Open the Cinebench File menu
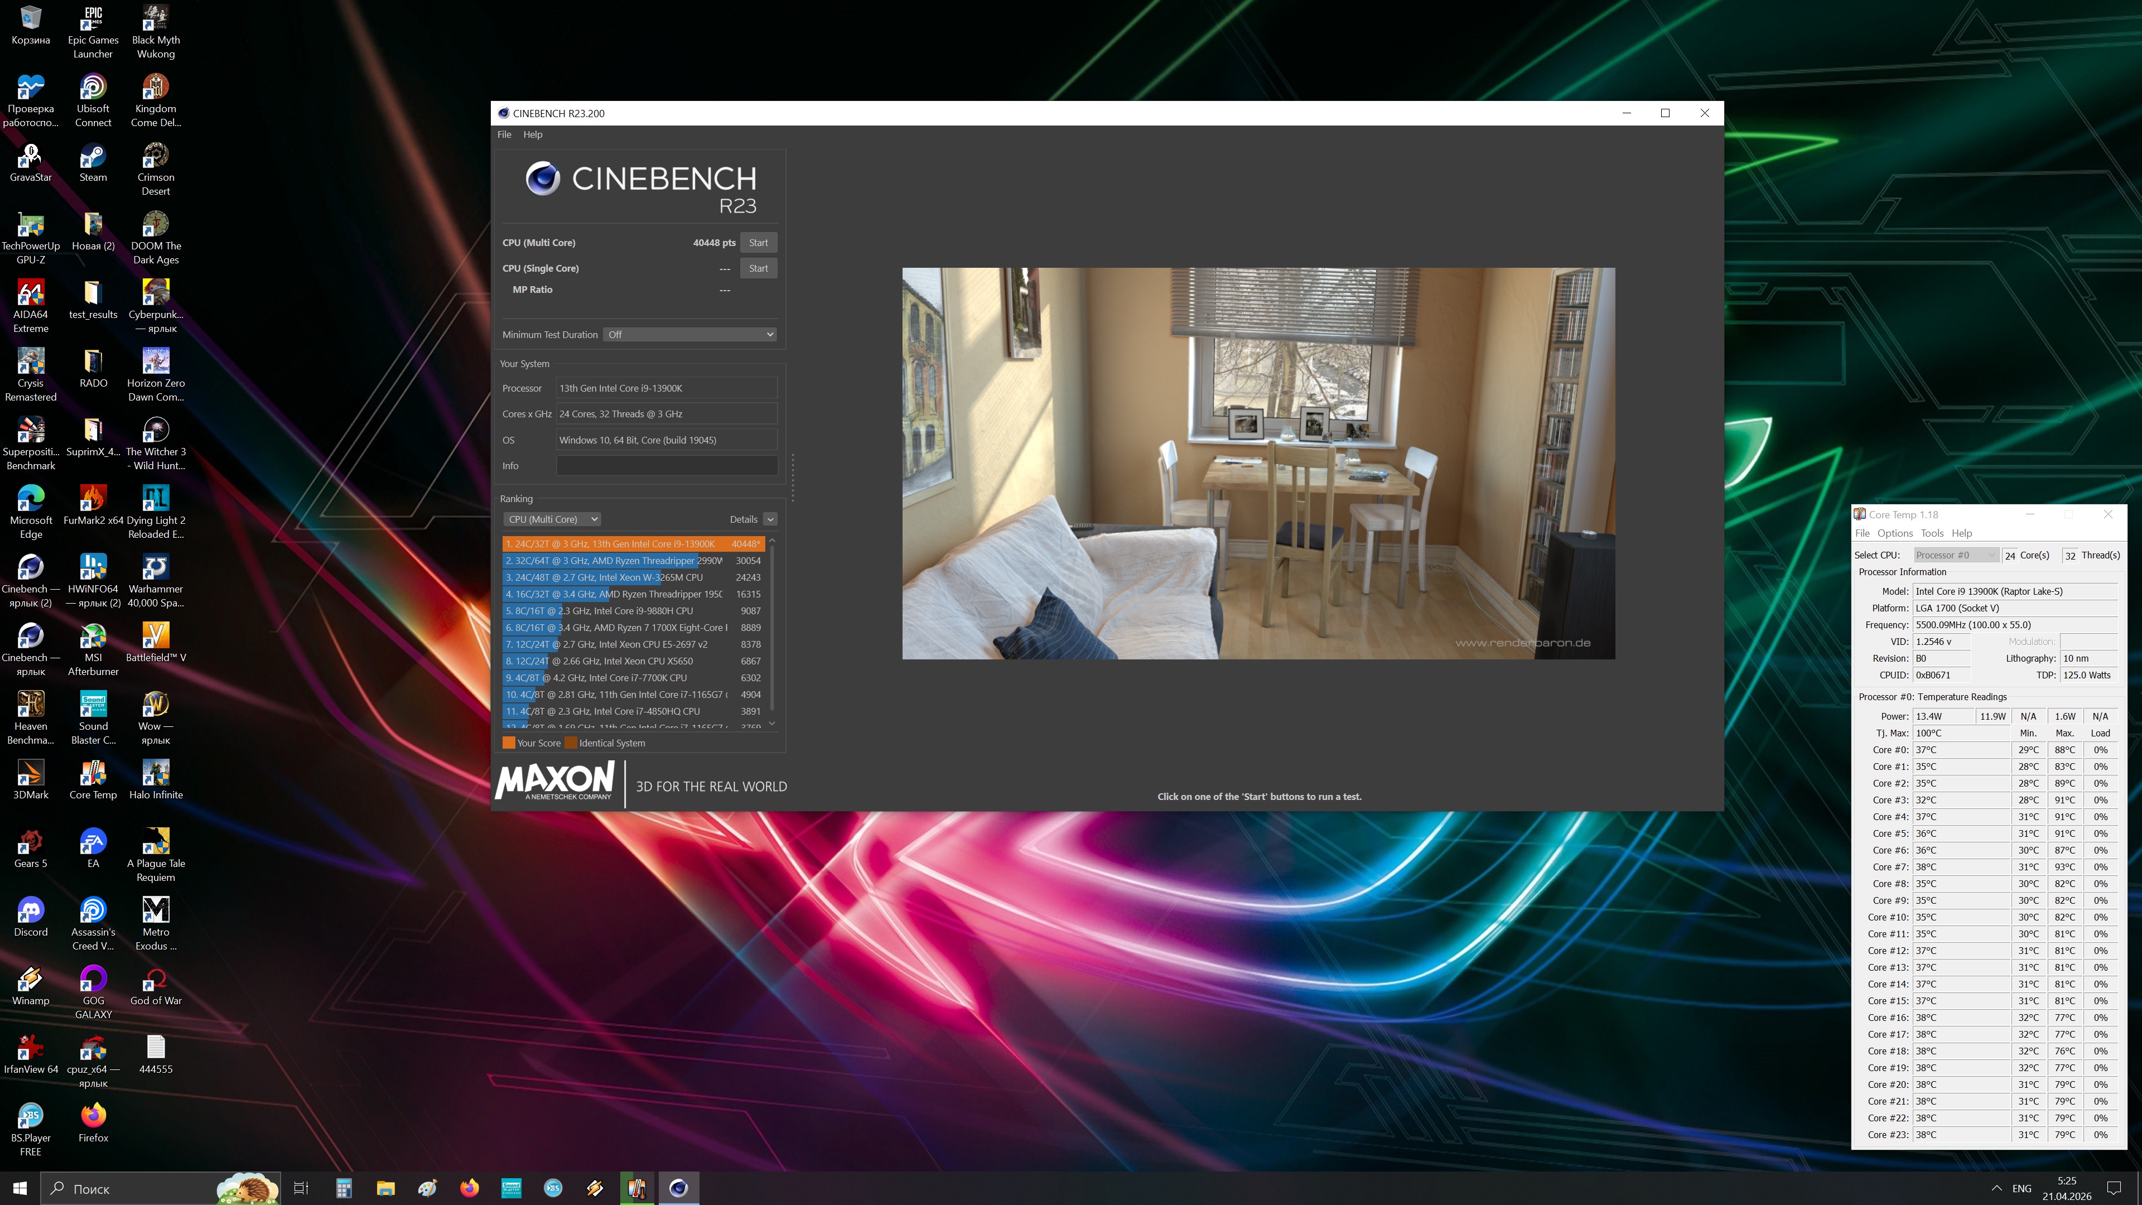The height and width of the screenshot is (1205, 2142). point(504,134)
